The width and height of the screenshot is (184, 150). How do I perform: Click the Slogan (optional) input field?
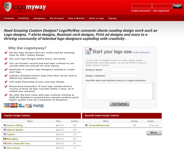[x=124, y=75]
